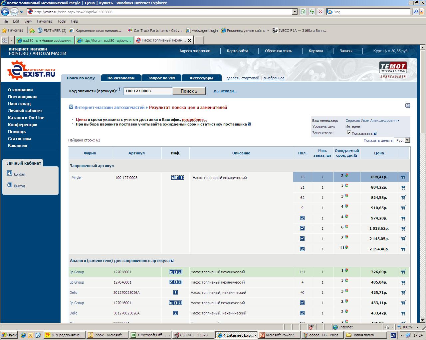Switch to Запрос по VIN tab
The width and height of the screenshot is (426, 340).
[x=161, y=78]
